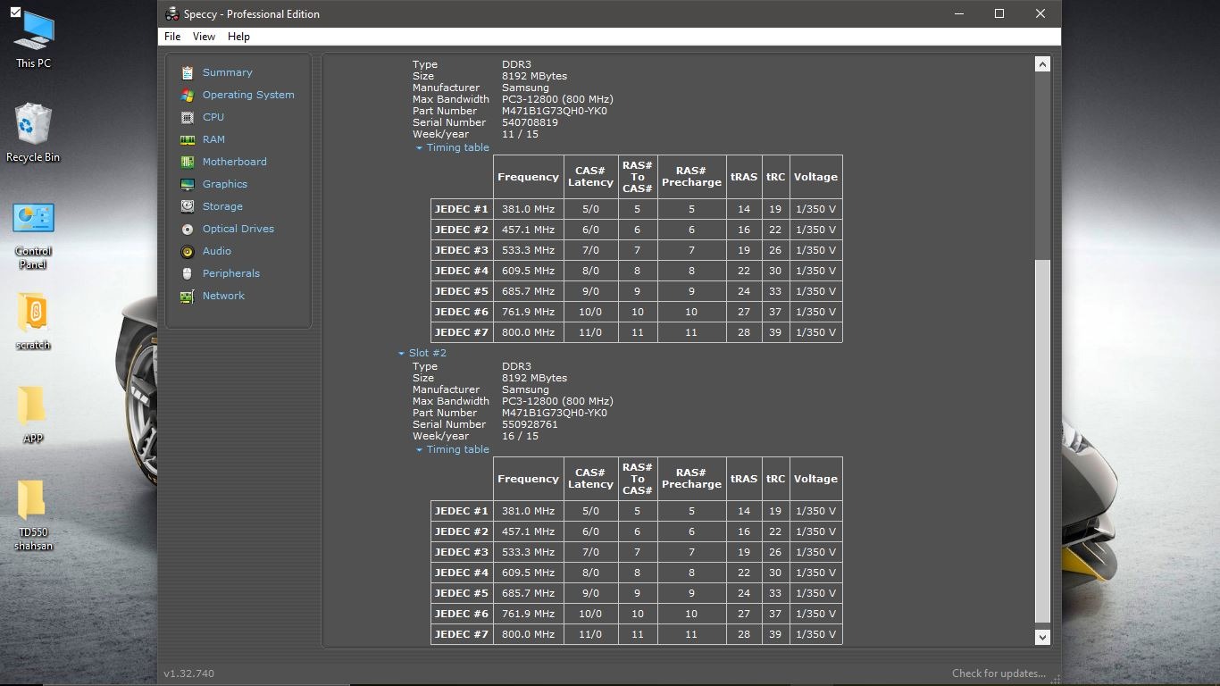
Task: Open the Help menu
Action: [238, 37]
